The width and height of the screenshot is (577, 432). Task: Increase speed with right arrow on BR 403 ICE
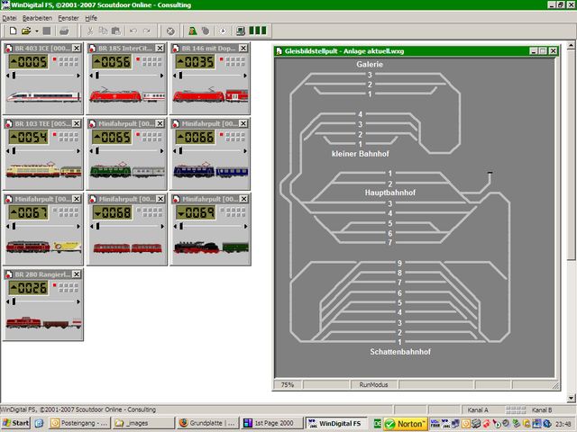(78, 76)
